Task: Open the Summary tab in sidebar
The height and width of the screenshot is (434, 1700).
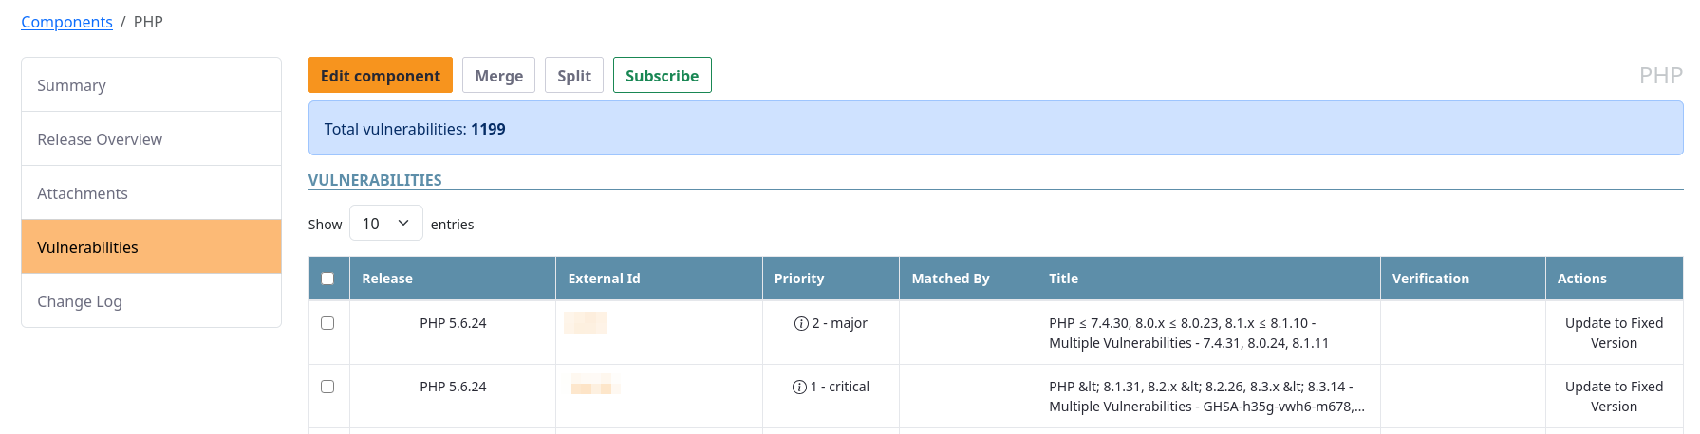Action: tap(151, 85)
